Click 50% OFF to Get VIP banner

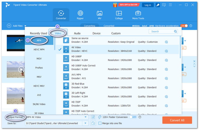(x=128, y=5)
